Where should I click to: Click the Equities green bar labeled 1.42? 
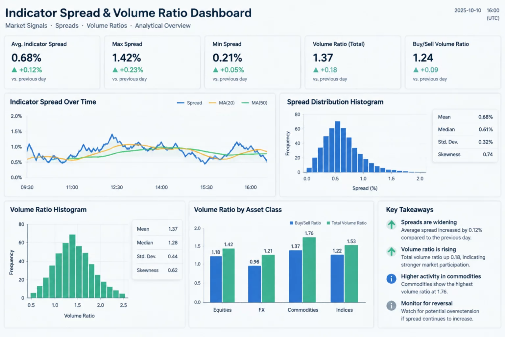[x=228, y=275]
